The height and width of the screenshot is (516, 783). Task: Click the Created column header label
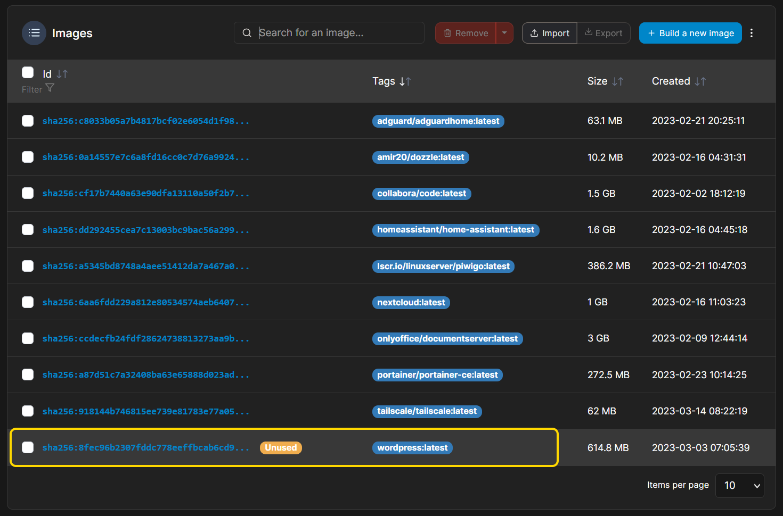tap(671, 81)
